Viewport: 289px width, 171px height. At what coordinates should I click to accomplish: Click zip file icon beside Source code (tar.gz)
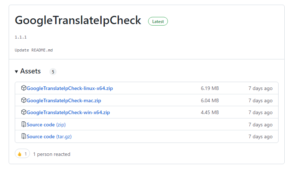tap(23, 136)
